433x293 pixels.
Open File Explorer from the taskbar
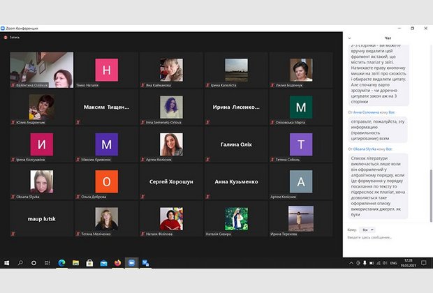click(x=75, y=263)
